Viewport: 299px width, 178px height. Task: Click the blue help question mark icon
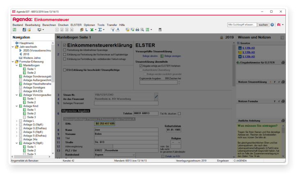pyautogui.click(x=272, y=25)
